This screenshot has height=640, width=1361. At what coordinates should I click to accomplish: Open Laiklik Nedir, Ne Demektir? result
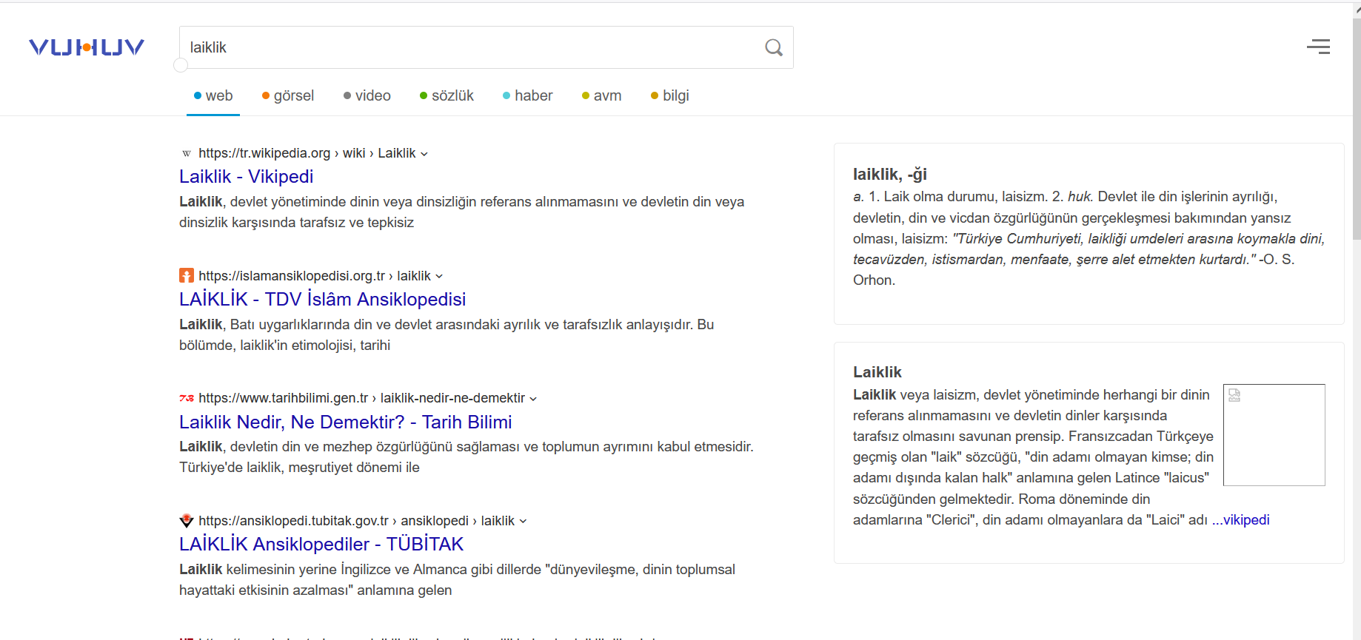[x=345, y=422]
